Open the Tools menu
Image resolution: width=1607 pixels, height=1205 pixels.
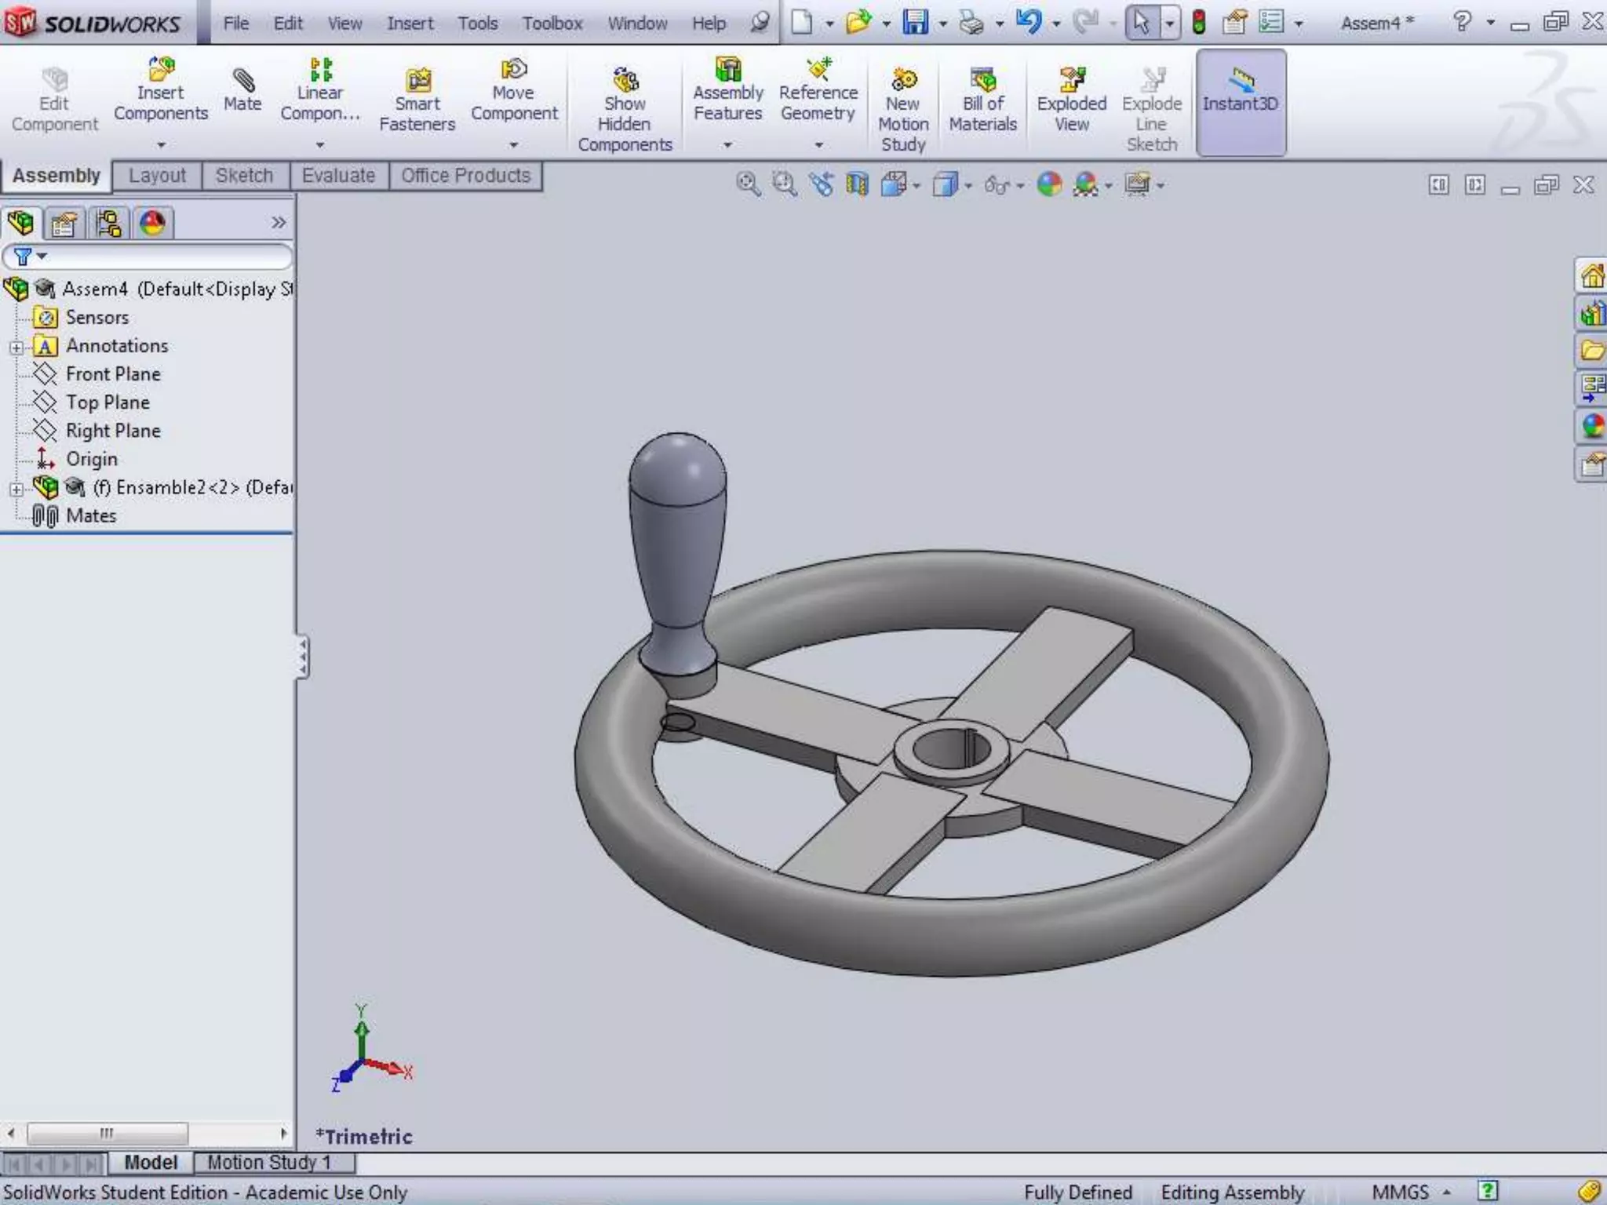coord(477,24)
